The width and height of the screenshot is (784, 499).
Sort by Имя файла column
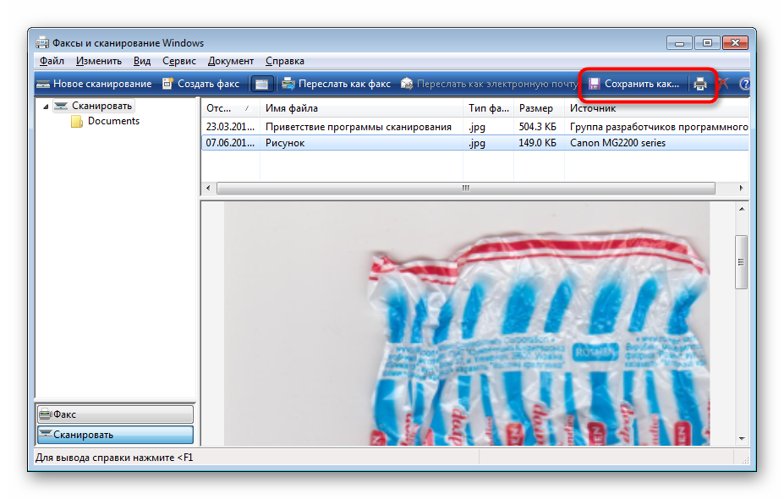[361, 108]
